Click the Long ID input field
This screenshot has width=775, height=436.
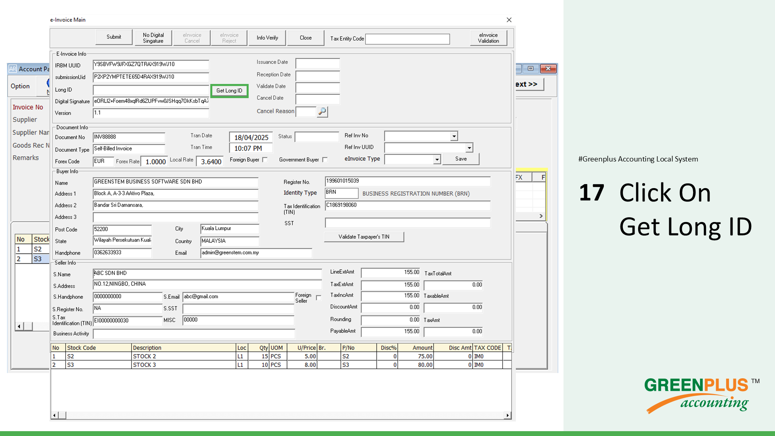click(x=151, y=90)
